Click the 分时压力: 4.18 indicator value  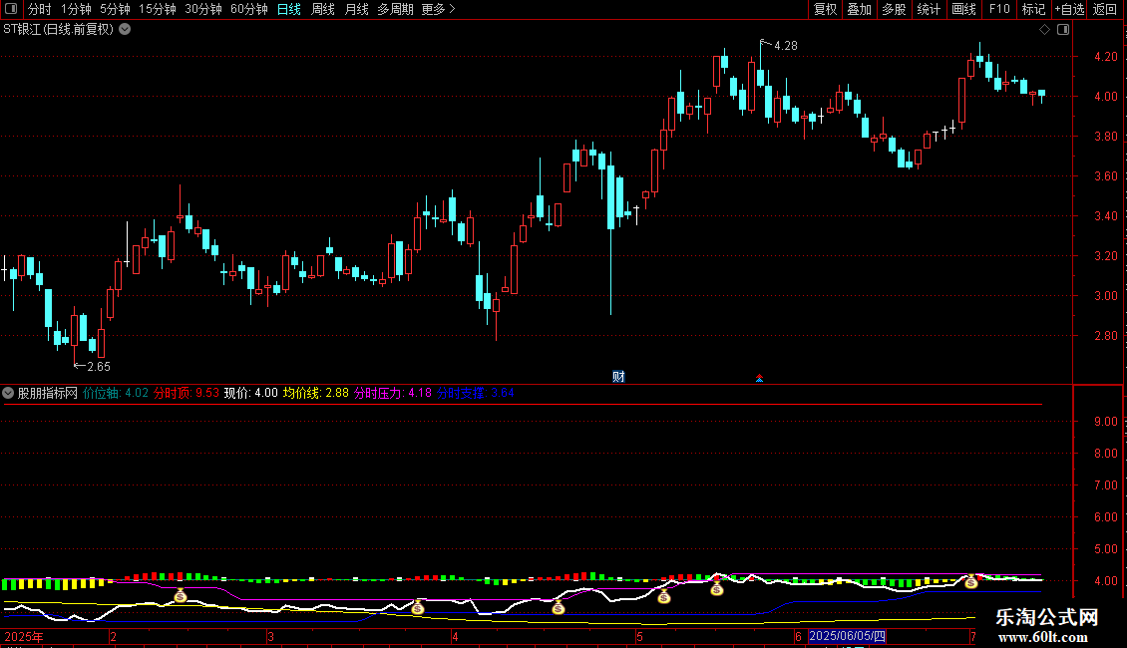click(392, 393)
